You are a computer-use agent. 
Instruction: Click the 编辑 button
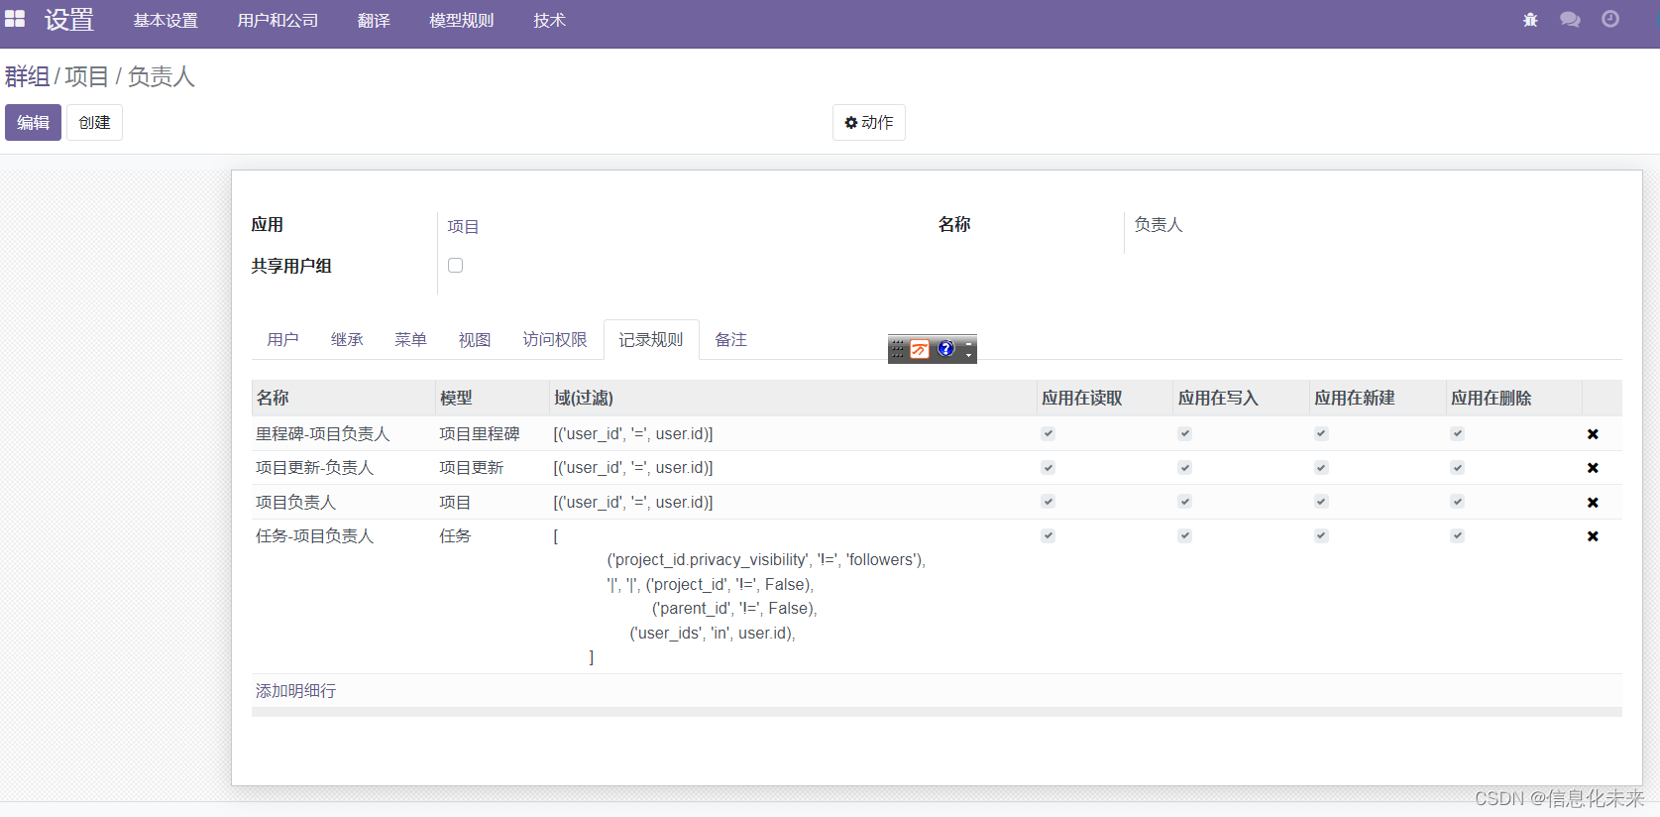pos(33,122)
